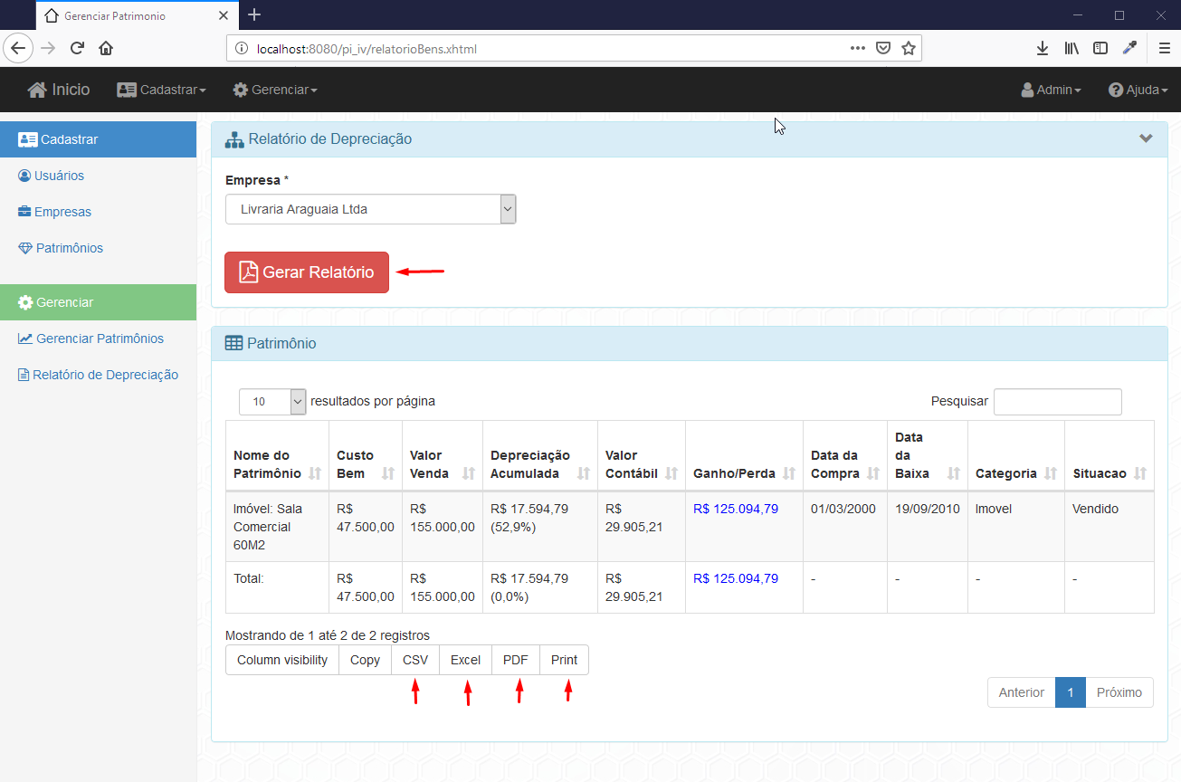Image resolution: width=1181 pixels, height=782 pixels.
Task: Show site information icon in address bar
Action: click(242, 49)
